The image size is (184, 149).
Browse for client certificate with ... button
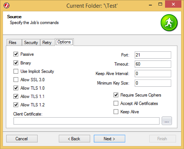pos(167,121)
